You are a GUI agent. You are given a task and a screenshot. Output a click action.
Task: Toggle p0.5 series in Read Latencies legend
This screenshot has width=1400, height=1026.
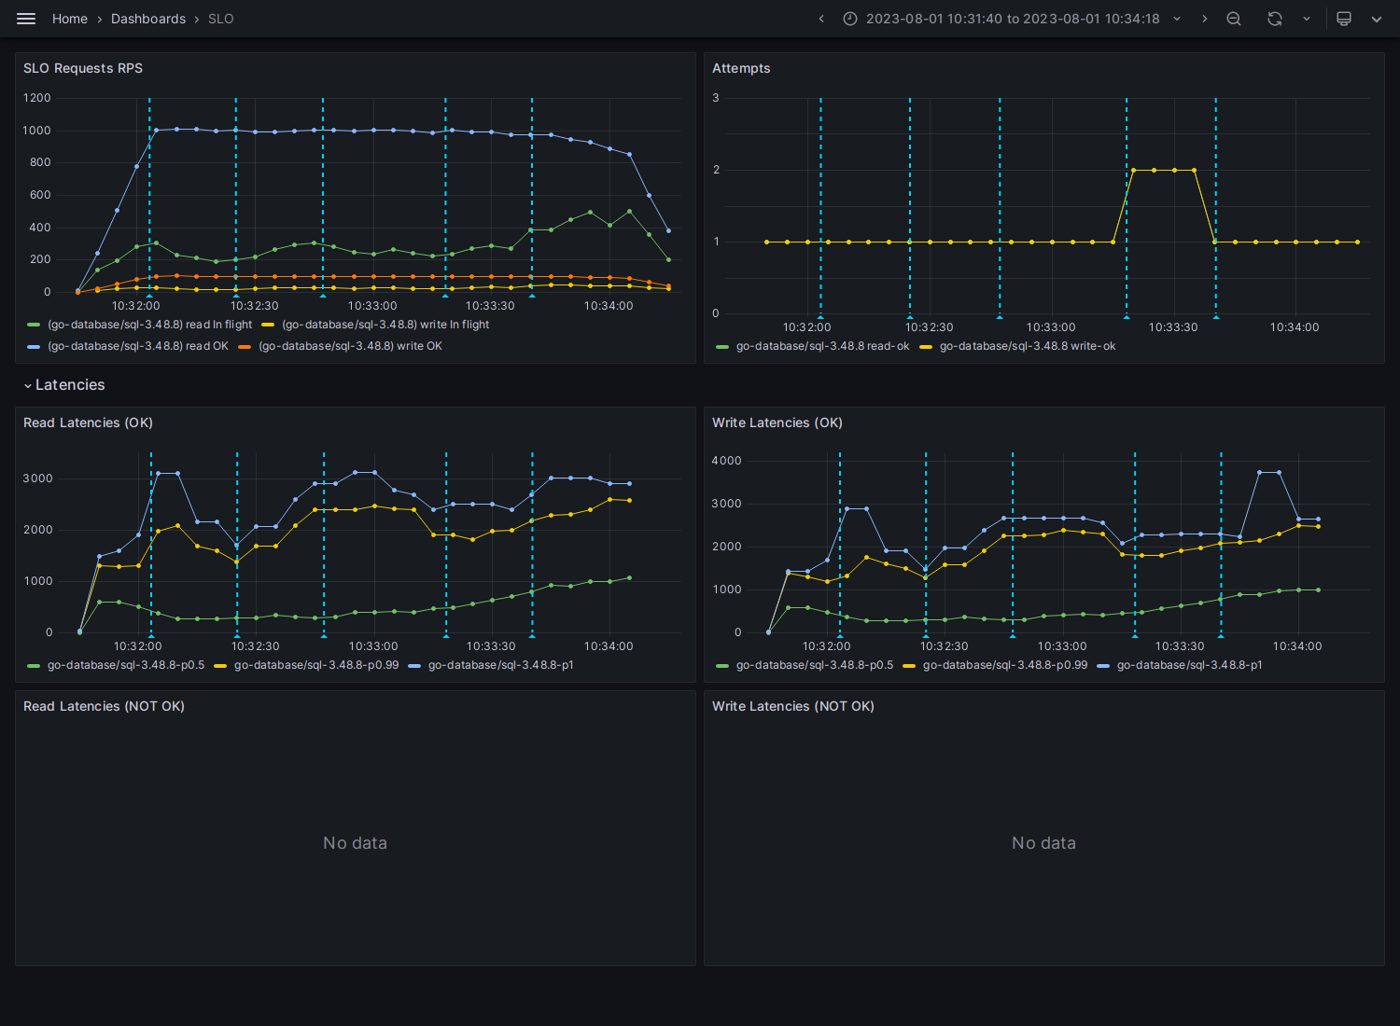[126, 665]
